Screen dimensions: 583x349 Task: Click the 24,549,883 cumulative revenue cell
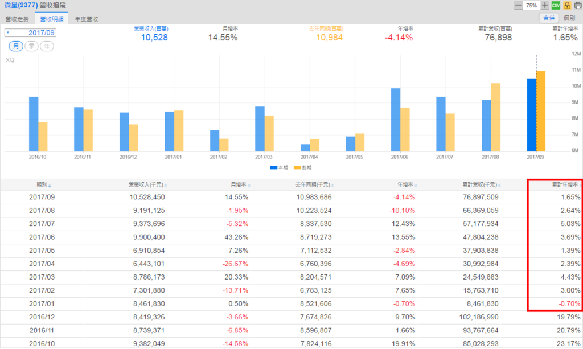481,277
